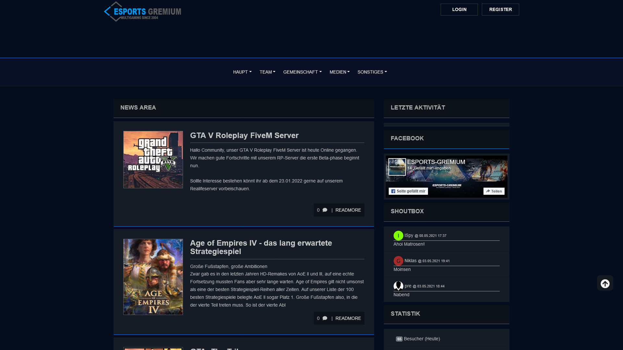Click the 'Moinsen' shout message
Screen dimensions: 623x350
tap(402, 269)
